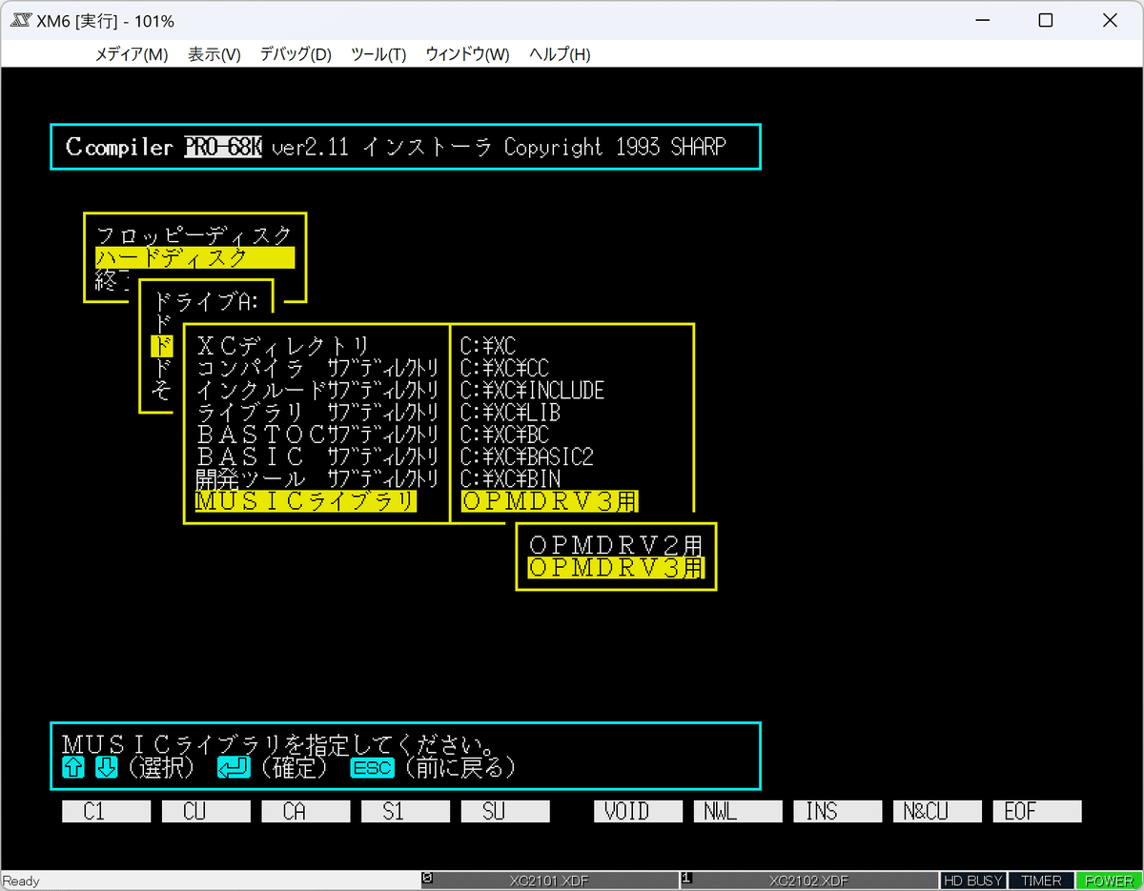The height and width of the screenshot is (891, 1144).
Task: Click the EOF function key label
Action: [x=1037, y=812]
